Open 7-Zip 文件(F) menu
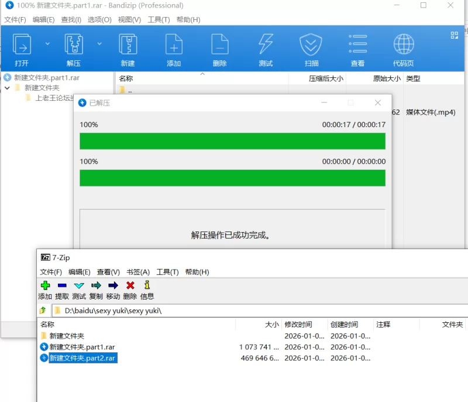The image size is (468, 402). [x=51, y=272]
